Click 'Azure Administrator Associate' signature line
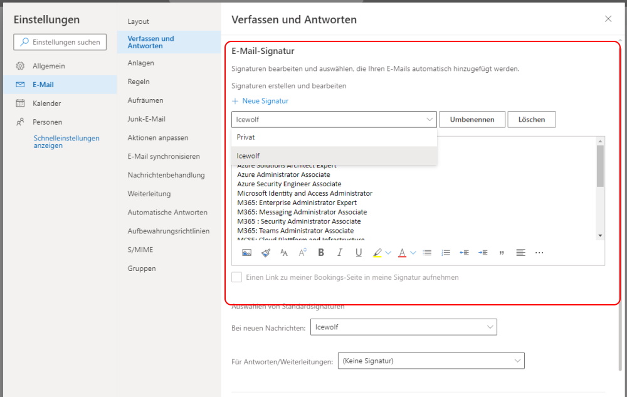627x397 pixels. pyautogui.click(x=283, y=175)
